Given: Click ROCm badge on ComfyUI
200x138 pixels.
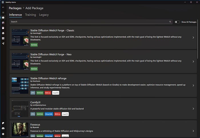Looking at the screenshot, I should click(57, 114).
